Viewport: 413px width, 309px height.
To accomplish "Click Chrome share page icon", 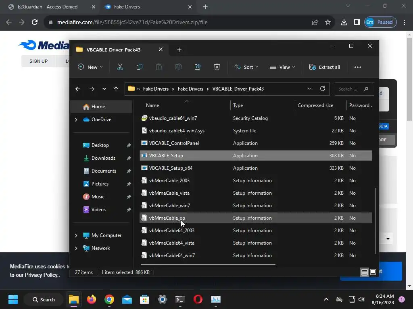I will [x=315, y=22].
